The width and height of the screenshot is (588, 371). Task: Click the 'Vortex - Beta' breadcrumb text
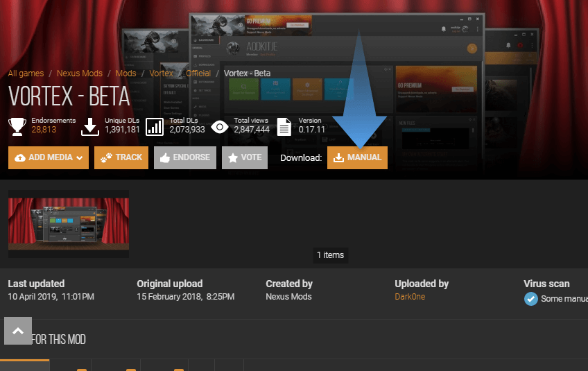coord(247,73)
